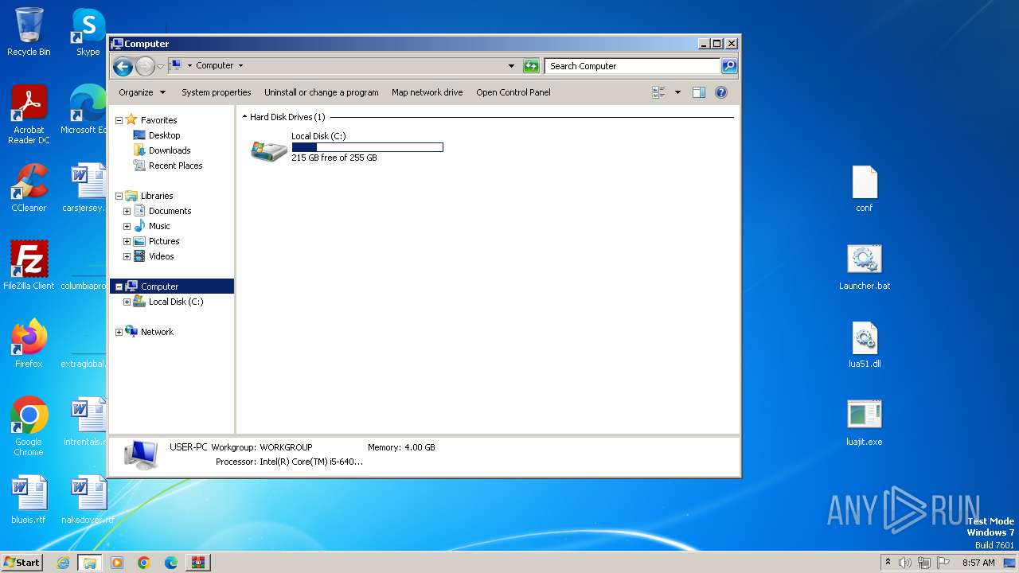This screenshot has width=1019, height=573.
Task: Collapse the Libraries tree node
Action: pos(119,196)
